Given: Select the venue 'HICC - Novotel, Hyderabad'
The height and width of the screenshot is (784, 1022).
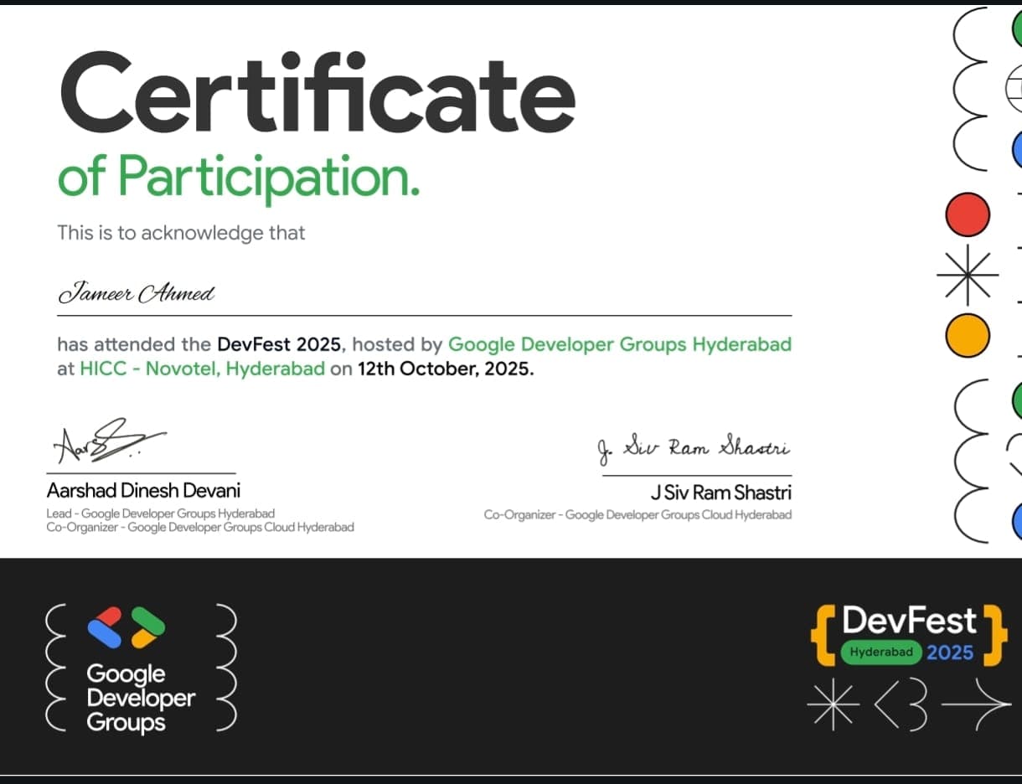Looking at the screenshot, I should tap(202, 369).
